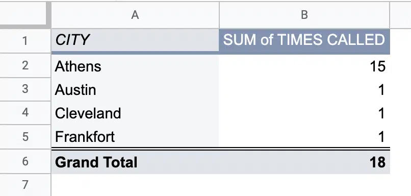Select the CITY header cell
Viewport: 411px width, 196px height.
[135, 40]
